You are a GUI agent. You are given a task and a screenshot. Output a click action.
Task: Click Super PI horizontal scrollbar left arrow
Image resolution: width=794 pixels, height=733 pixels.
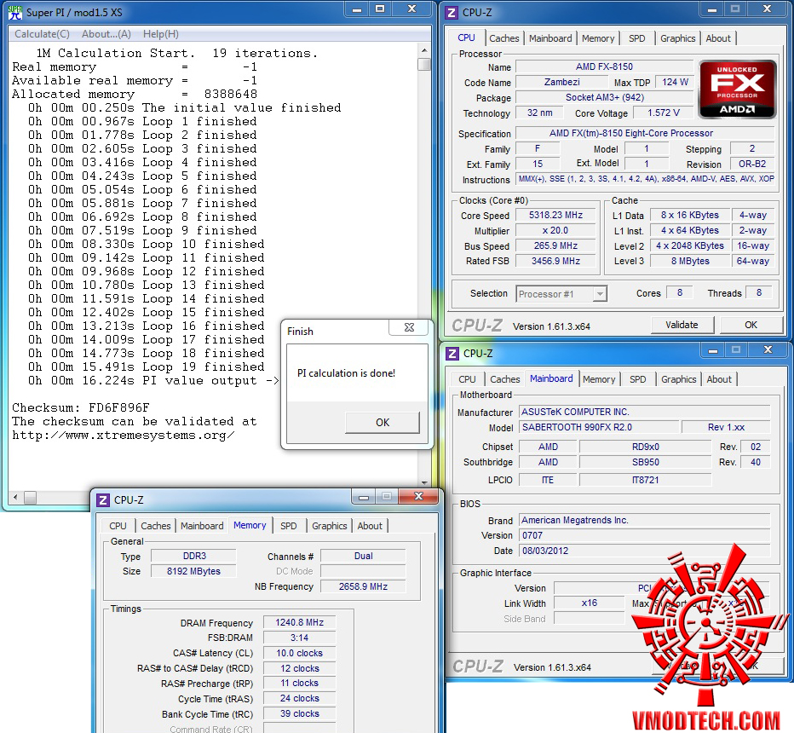coord(15,498)
